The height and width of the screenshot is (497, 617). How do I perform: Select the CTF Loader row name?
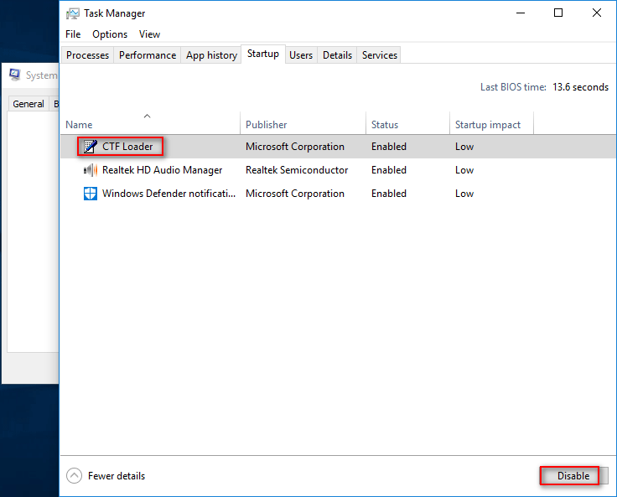127,147
